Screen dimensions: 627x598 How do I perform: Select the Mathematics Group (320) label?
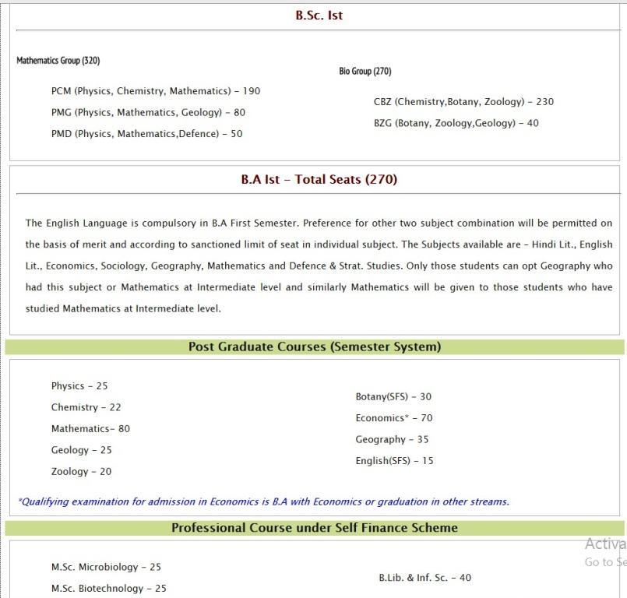58,61
